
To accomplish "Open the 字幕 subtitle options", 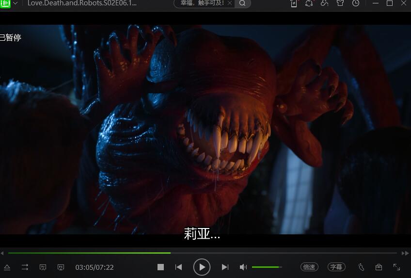I will point(336,267).
